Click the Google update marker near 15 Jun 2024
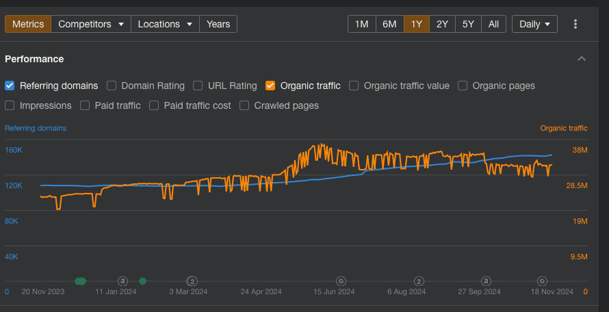Viewport: 609px width, 312px height. (x=341, y=281)
